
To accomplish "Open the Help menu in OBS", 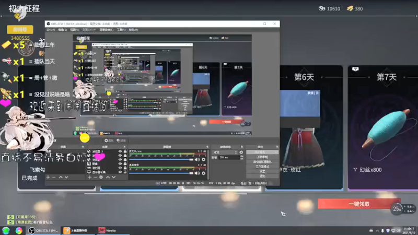I will (133, 30).
